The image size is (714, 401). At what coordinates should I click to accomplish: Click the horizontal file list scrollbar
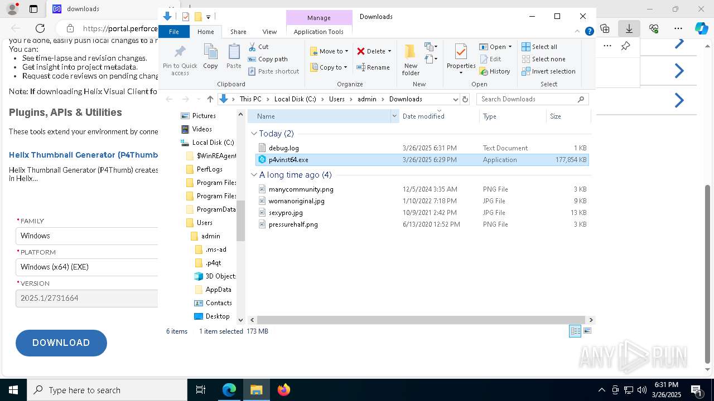[421, 320]
